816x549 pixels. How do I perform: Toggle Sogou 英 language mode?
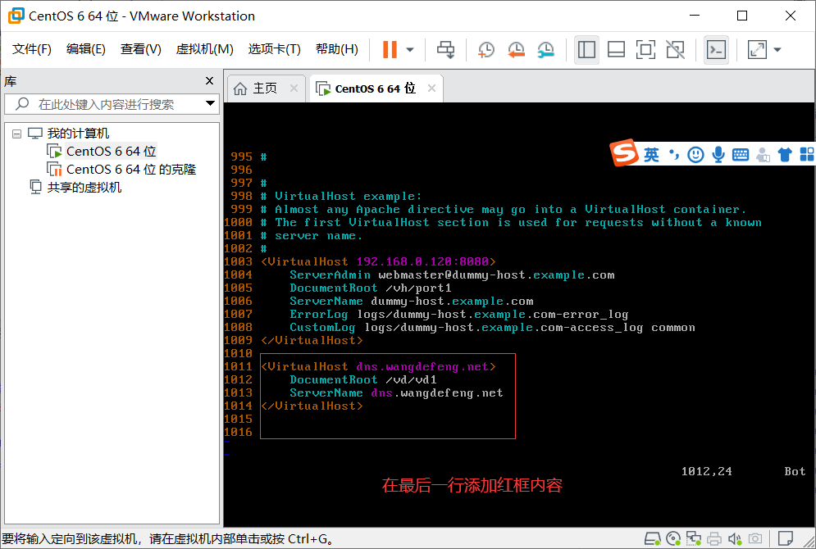tap(651, 154)
